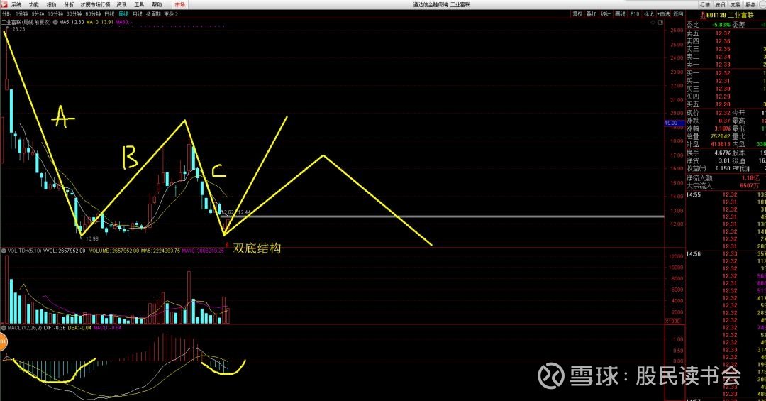Image resolution: width=766 pixels, height=401 pixels.
Task: Click the 10.98 low price label
Action: tap(91, 238)
